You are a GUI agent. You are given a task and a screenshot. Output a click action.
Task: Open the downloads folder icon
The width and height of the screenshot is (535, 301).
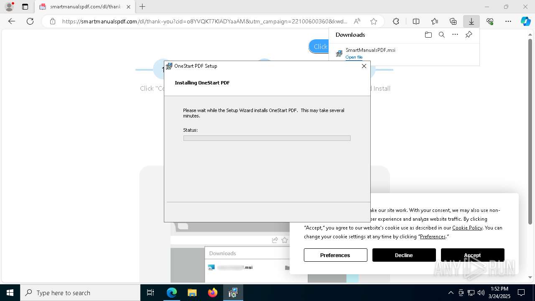tap(428, 35)
